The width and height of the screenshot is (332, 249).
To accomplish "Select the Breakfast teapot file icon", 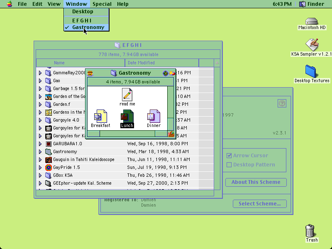I will pyautogui.click(x=100, y=116).
